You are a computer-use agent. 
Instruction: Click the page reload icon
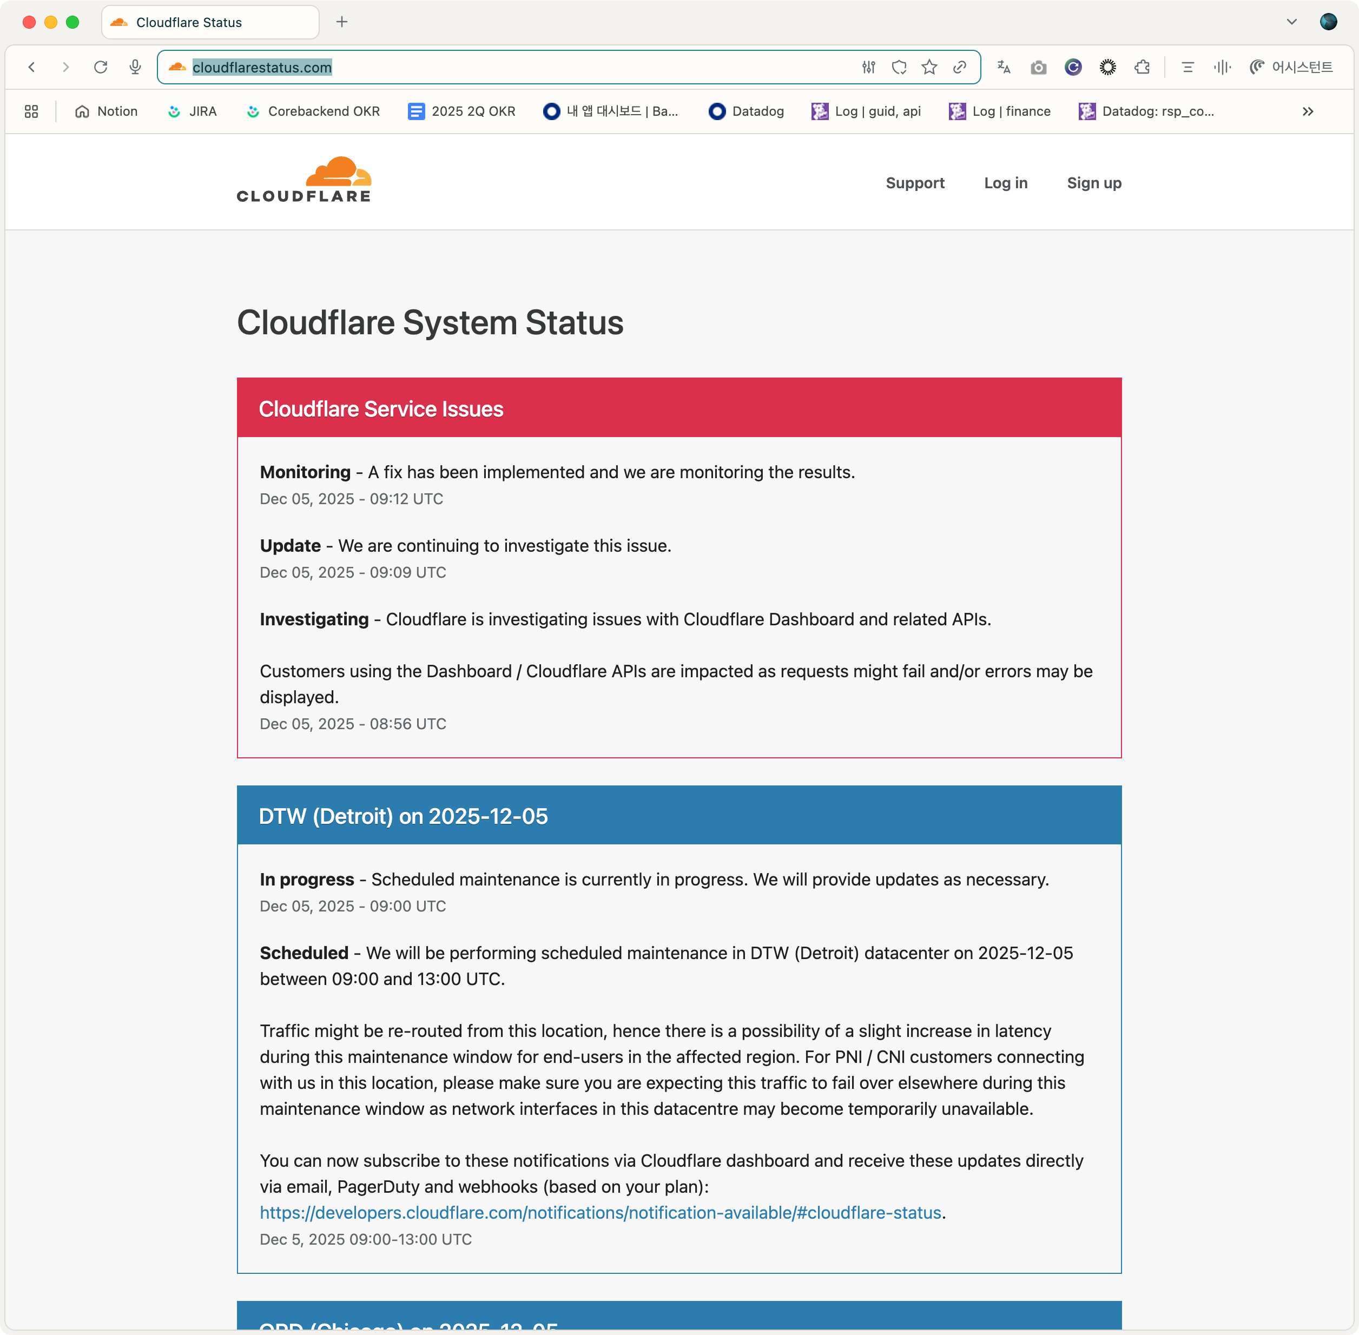(100, 67)
